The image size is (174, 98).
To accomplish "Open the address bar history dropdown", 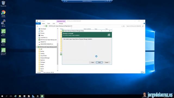I will coord(122,26).
